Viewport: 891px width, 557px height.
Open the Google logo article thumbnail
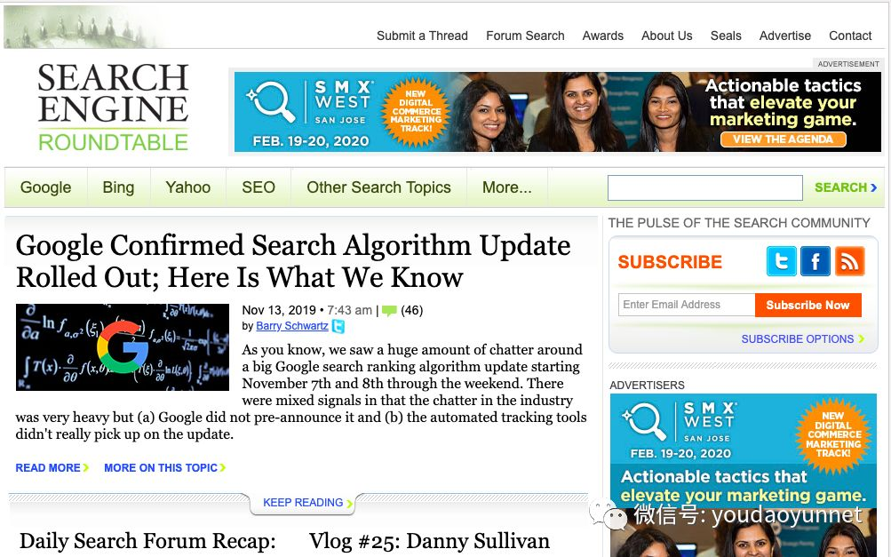[x=123, y=346]
